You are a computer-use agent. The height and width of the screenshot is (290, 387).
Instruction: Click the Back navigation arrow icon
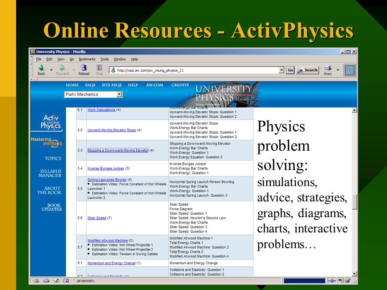(x=41, y=68)
